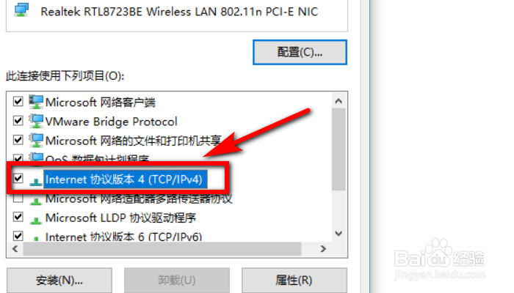The image size is (514, 293).
Task: Click the horizontal scroll left arrow
Action: click(15, 249)
